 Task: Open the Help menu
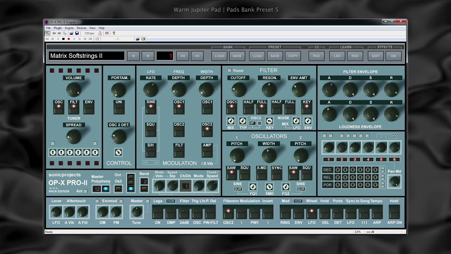pyautogui.click(x=101, y=28)
